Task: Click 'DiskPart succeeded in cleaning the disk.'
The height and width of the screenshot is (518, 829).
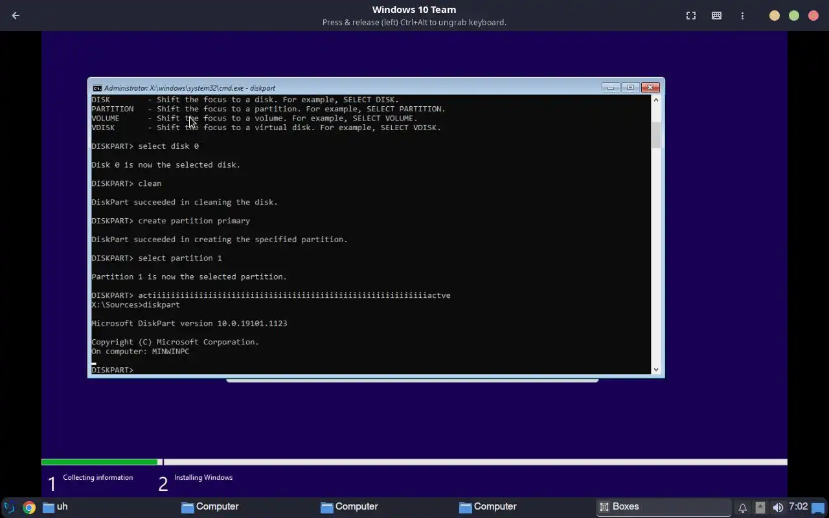Action: [185, 202]
